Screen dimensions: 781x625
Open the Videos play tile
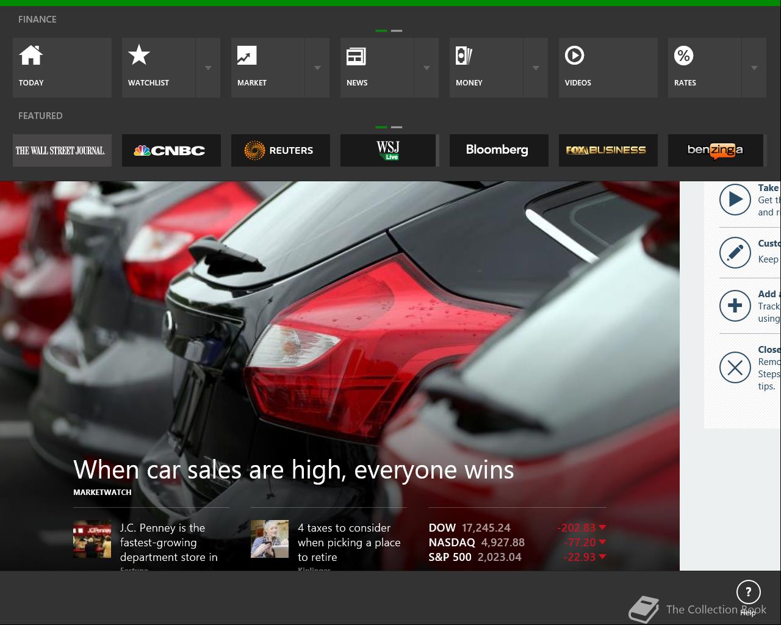point(608,68)
